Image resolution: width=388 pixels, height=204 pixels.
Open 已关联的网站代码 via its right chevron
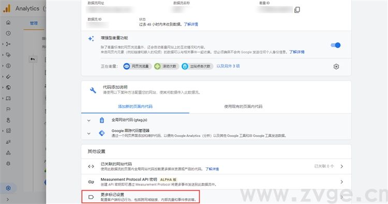tap(342, 166)
